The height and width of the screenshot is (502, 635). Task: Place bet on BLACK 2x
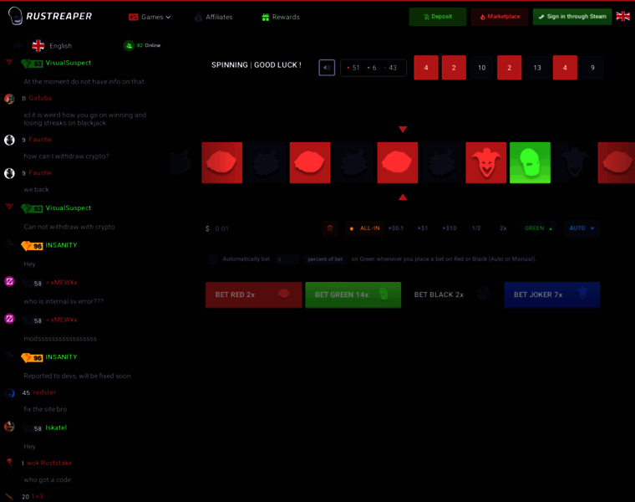(x=453, y=295)
